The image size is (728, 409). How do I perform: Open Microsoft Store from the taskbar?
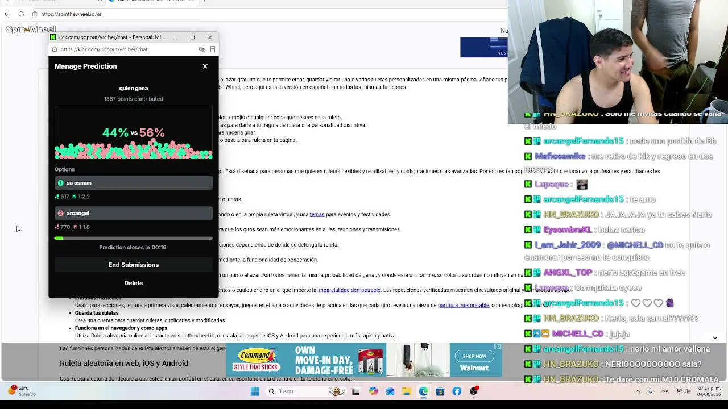coord(440,391)
